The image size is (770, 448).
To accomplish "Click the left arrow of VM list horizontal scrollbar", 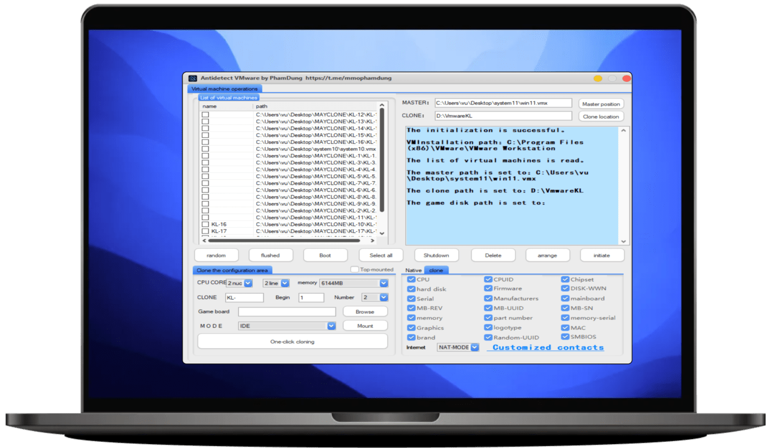I will (204, 240).
